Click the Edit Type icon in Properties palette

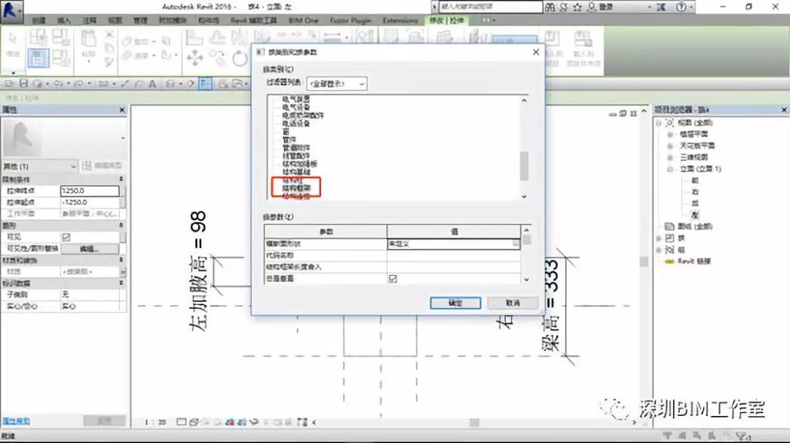pyautogui.click(x=86, y=166)
